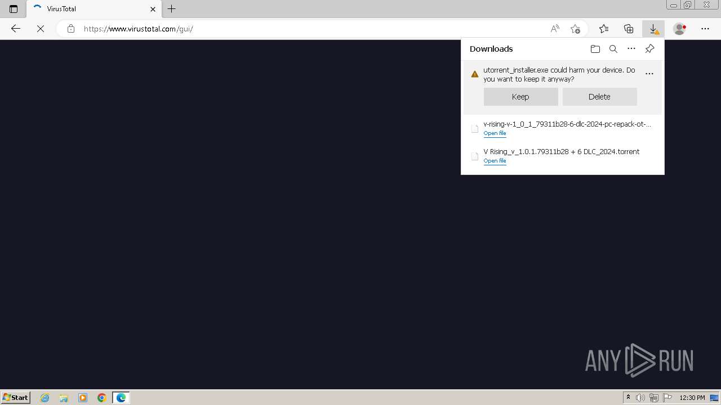Image resolution: width=721 pixels, height=405 pixels.
Task: Close the VirusTotal tab
Action: [x=153, y=9]
